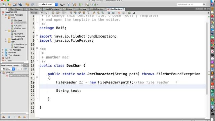The image size is (215, 121).
Task: Toggle Show Fields filter in Navigator
Action: pyautogui.click(x=9, y=117)
